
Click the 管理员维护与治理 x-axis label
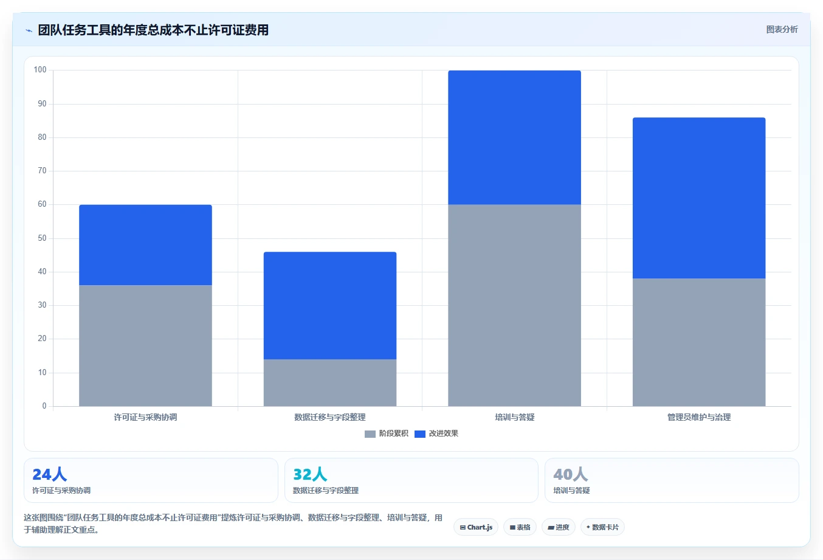click(699, 417)
